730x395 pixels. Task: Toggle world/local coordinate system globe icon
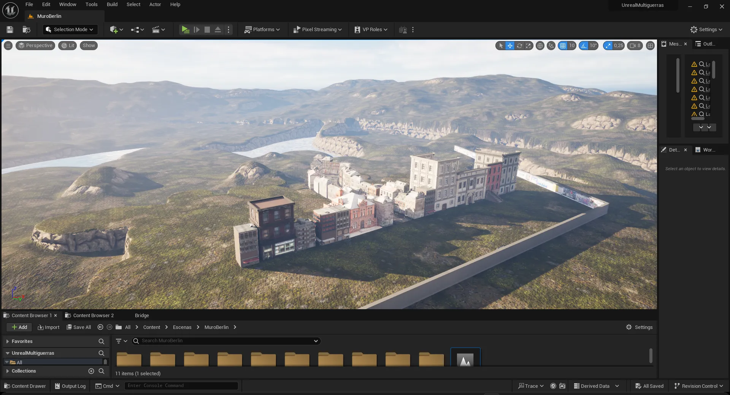pos(540,46)
